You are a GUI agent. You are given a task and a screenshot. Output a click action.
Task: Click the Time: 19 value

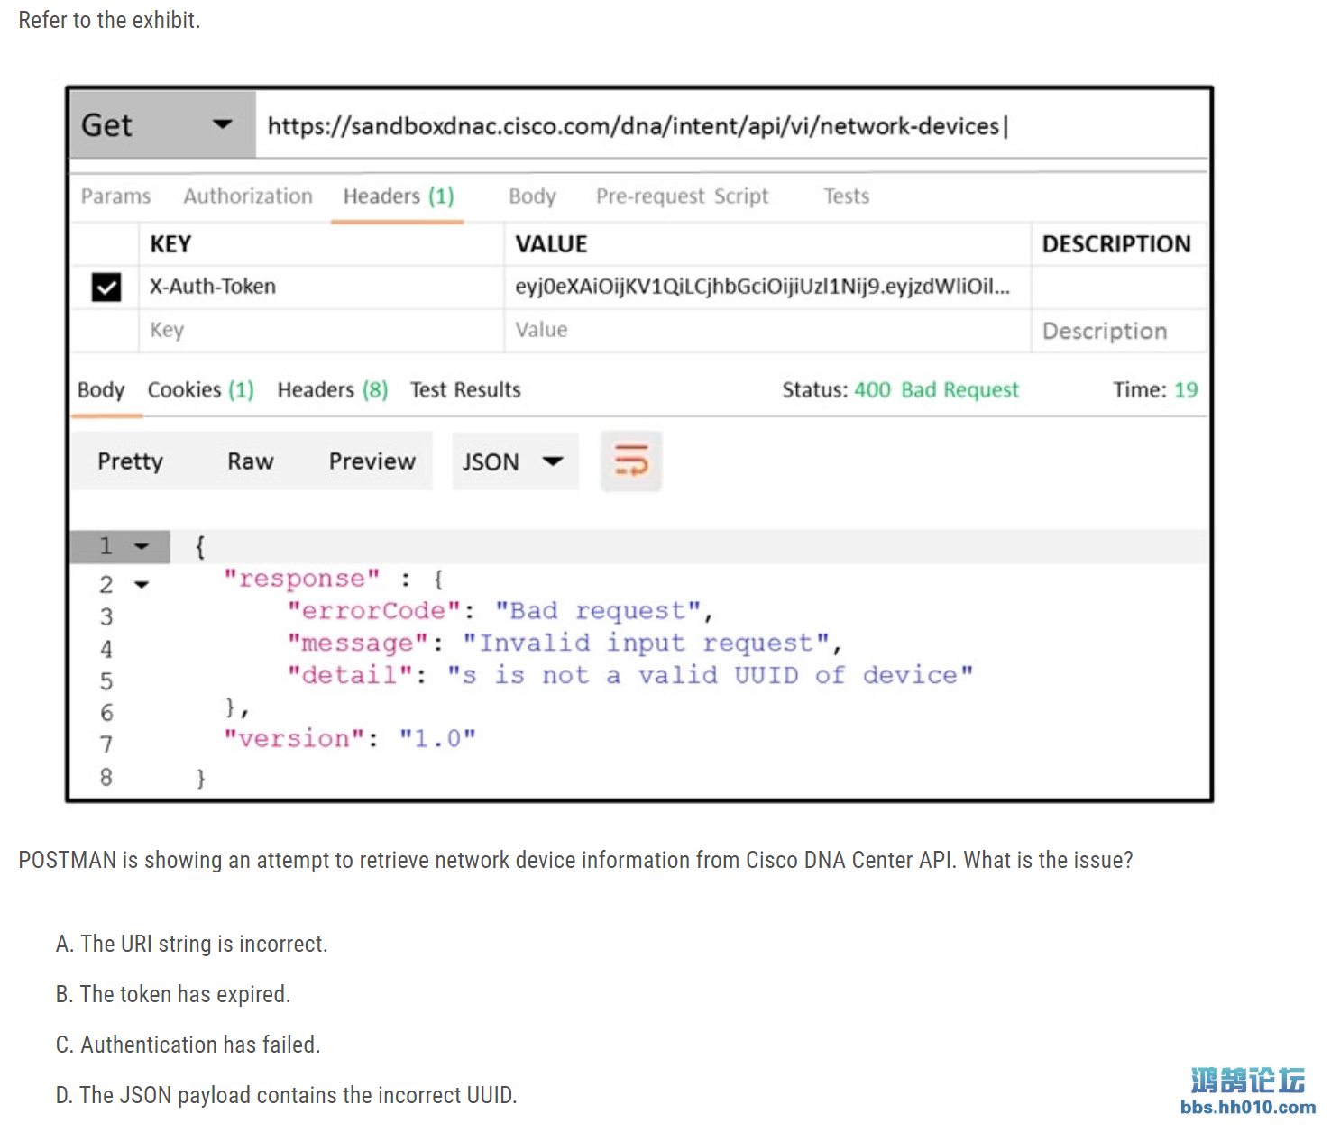tap(1155, 390)
